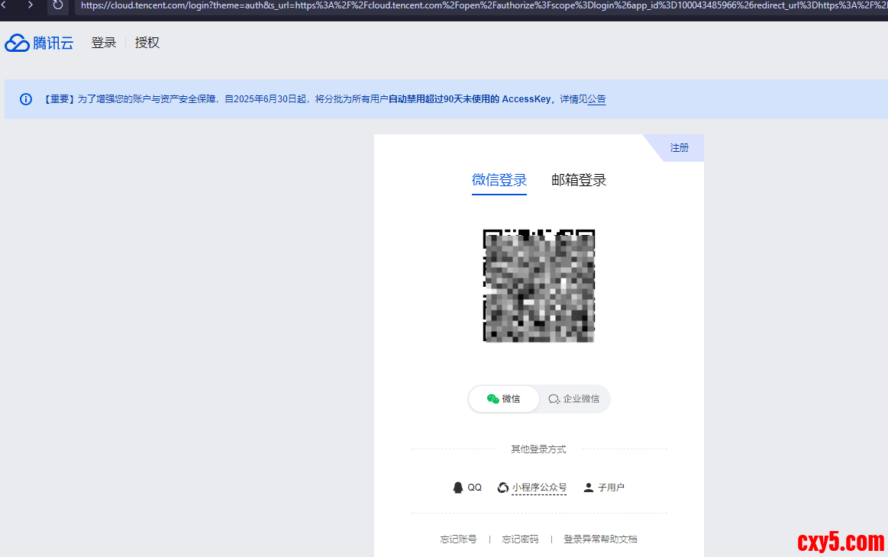Click the 子用户 person icon
This screenshot has width=888, height=557.
589,488
